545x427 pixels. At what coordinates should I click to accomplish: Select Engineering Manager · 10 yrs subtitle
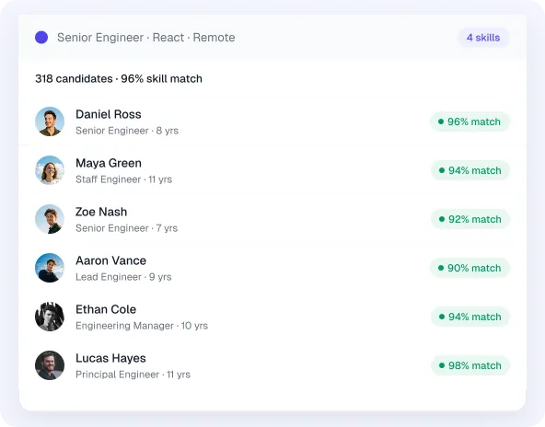(142, 326)
